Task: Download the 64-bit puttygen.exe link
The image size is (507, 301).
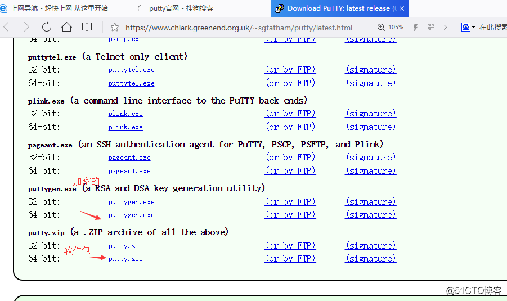Action: (x=131, y=215)
